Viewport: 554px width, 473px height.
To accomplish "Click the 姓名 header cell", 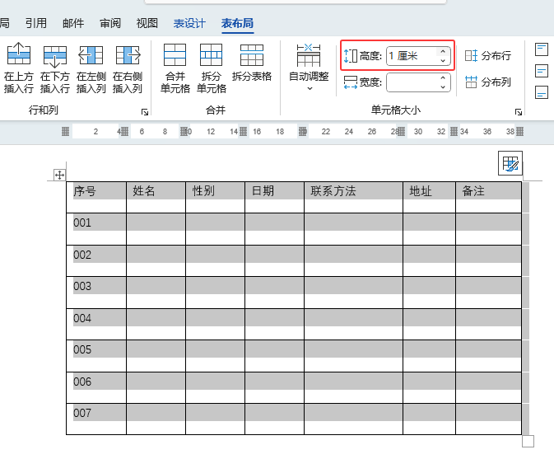I will pyautogui.click(x=156, y=198).
